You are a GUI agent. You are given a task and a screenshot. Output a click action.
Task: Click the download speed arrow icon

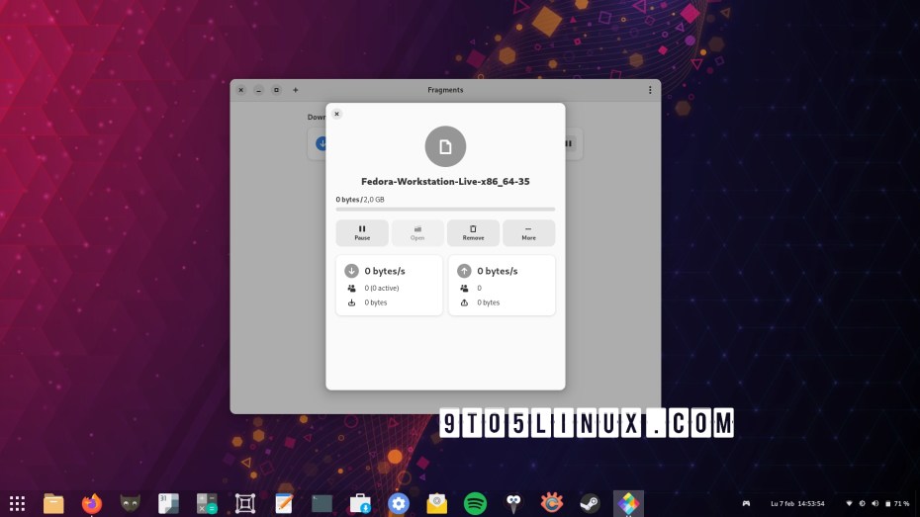351,271
